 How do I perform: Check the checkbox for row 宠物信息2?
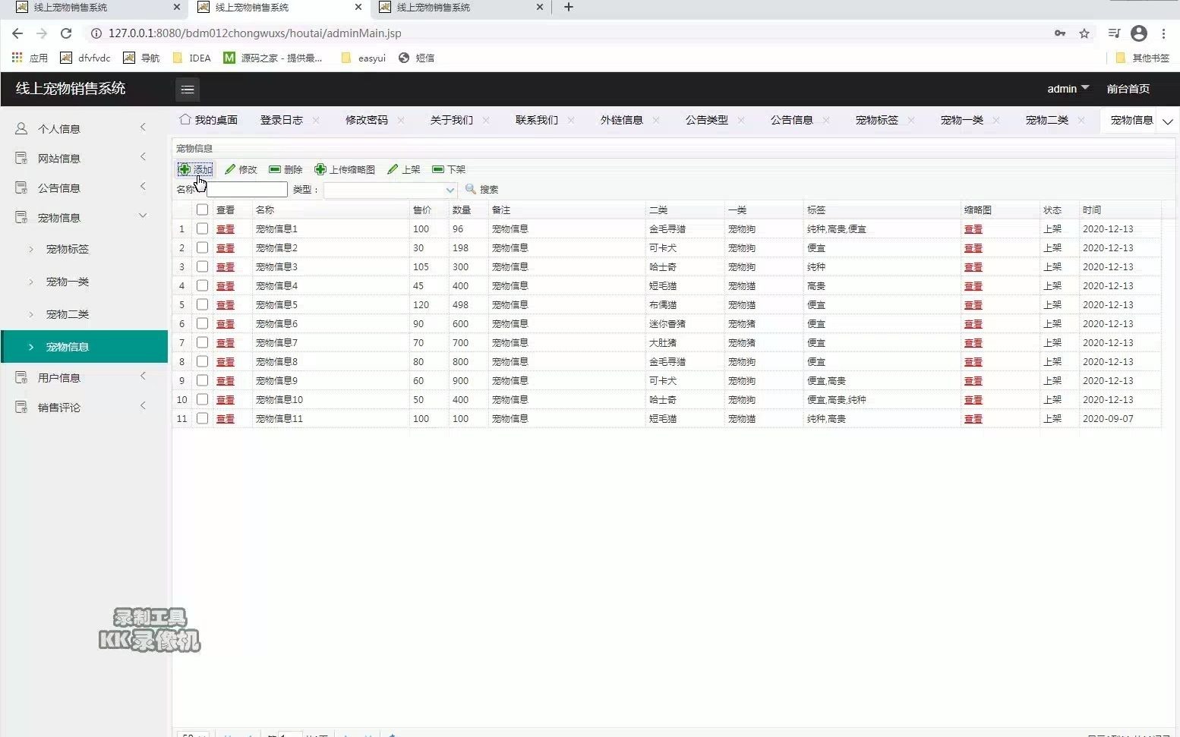tap(202, 247)
